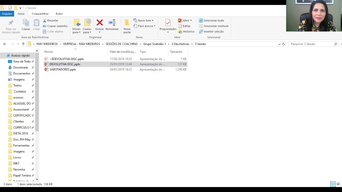Screen dimensions: 342x192
Task: Click the Fixar no Acesso rápido pin icon
Action: [11, 23]
